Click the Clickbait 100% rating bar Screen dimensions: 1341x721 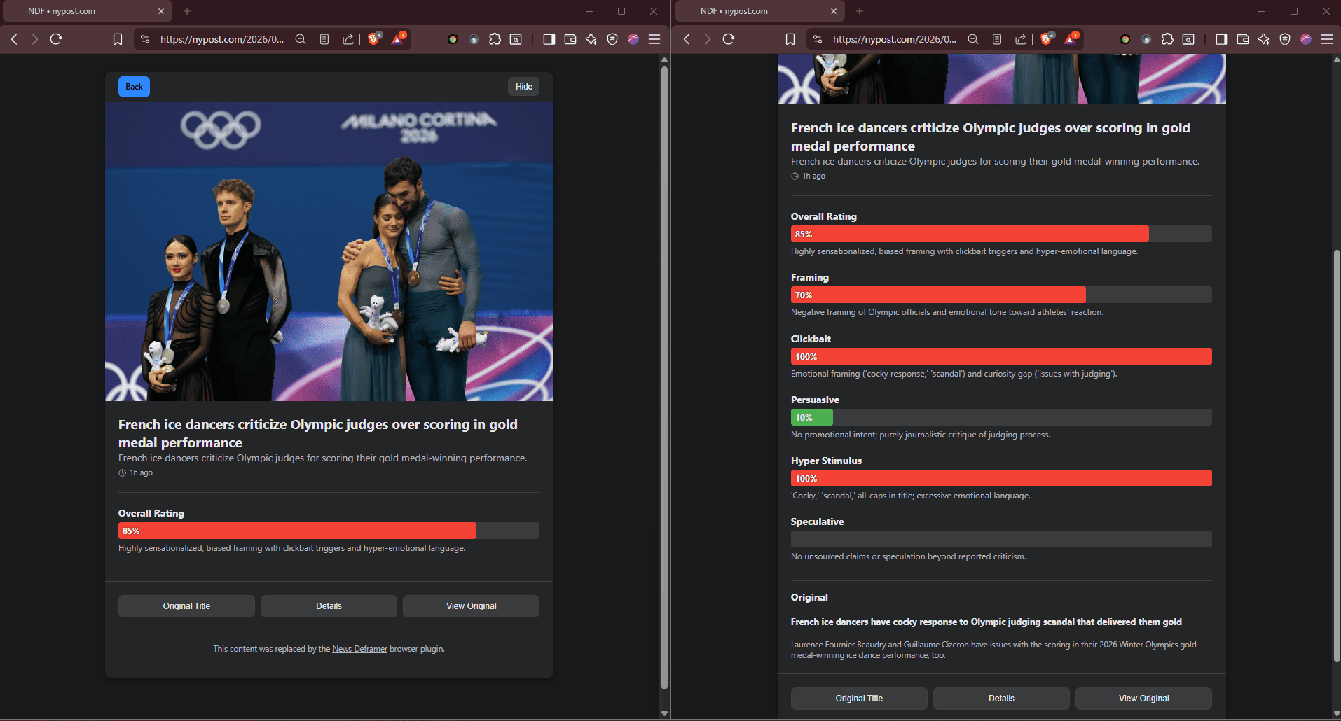[x=1001, y=356]
